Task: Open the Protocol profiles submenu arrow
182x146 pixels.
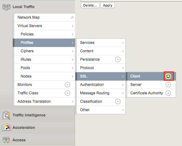Action: click(x=123, y=68)
